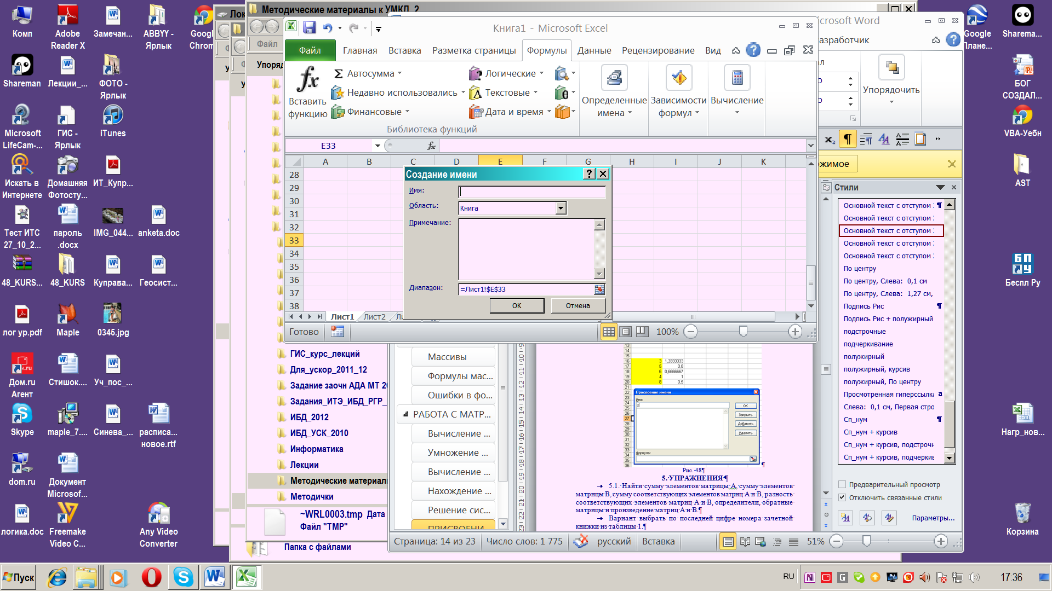Expand the Text functions dropdown
The height and width of the screenshot is (591, 1052).
pyautogui.click(x=535, y=92)
